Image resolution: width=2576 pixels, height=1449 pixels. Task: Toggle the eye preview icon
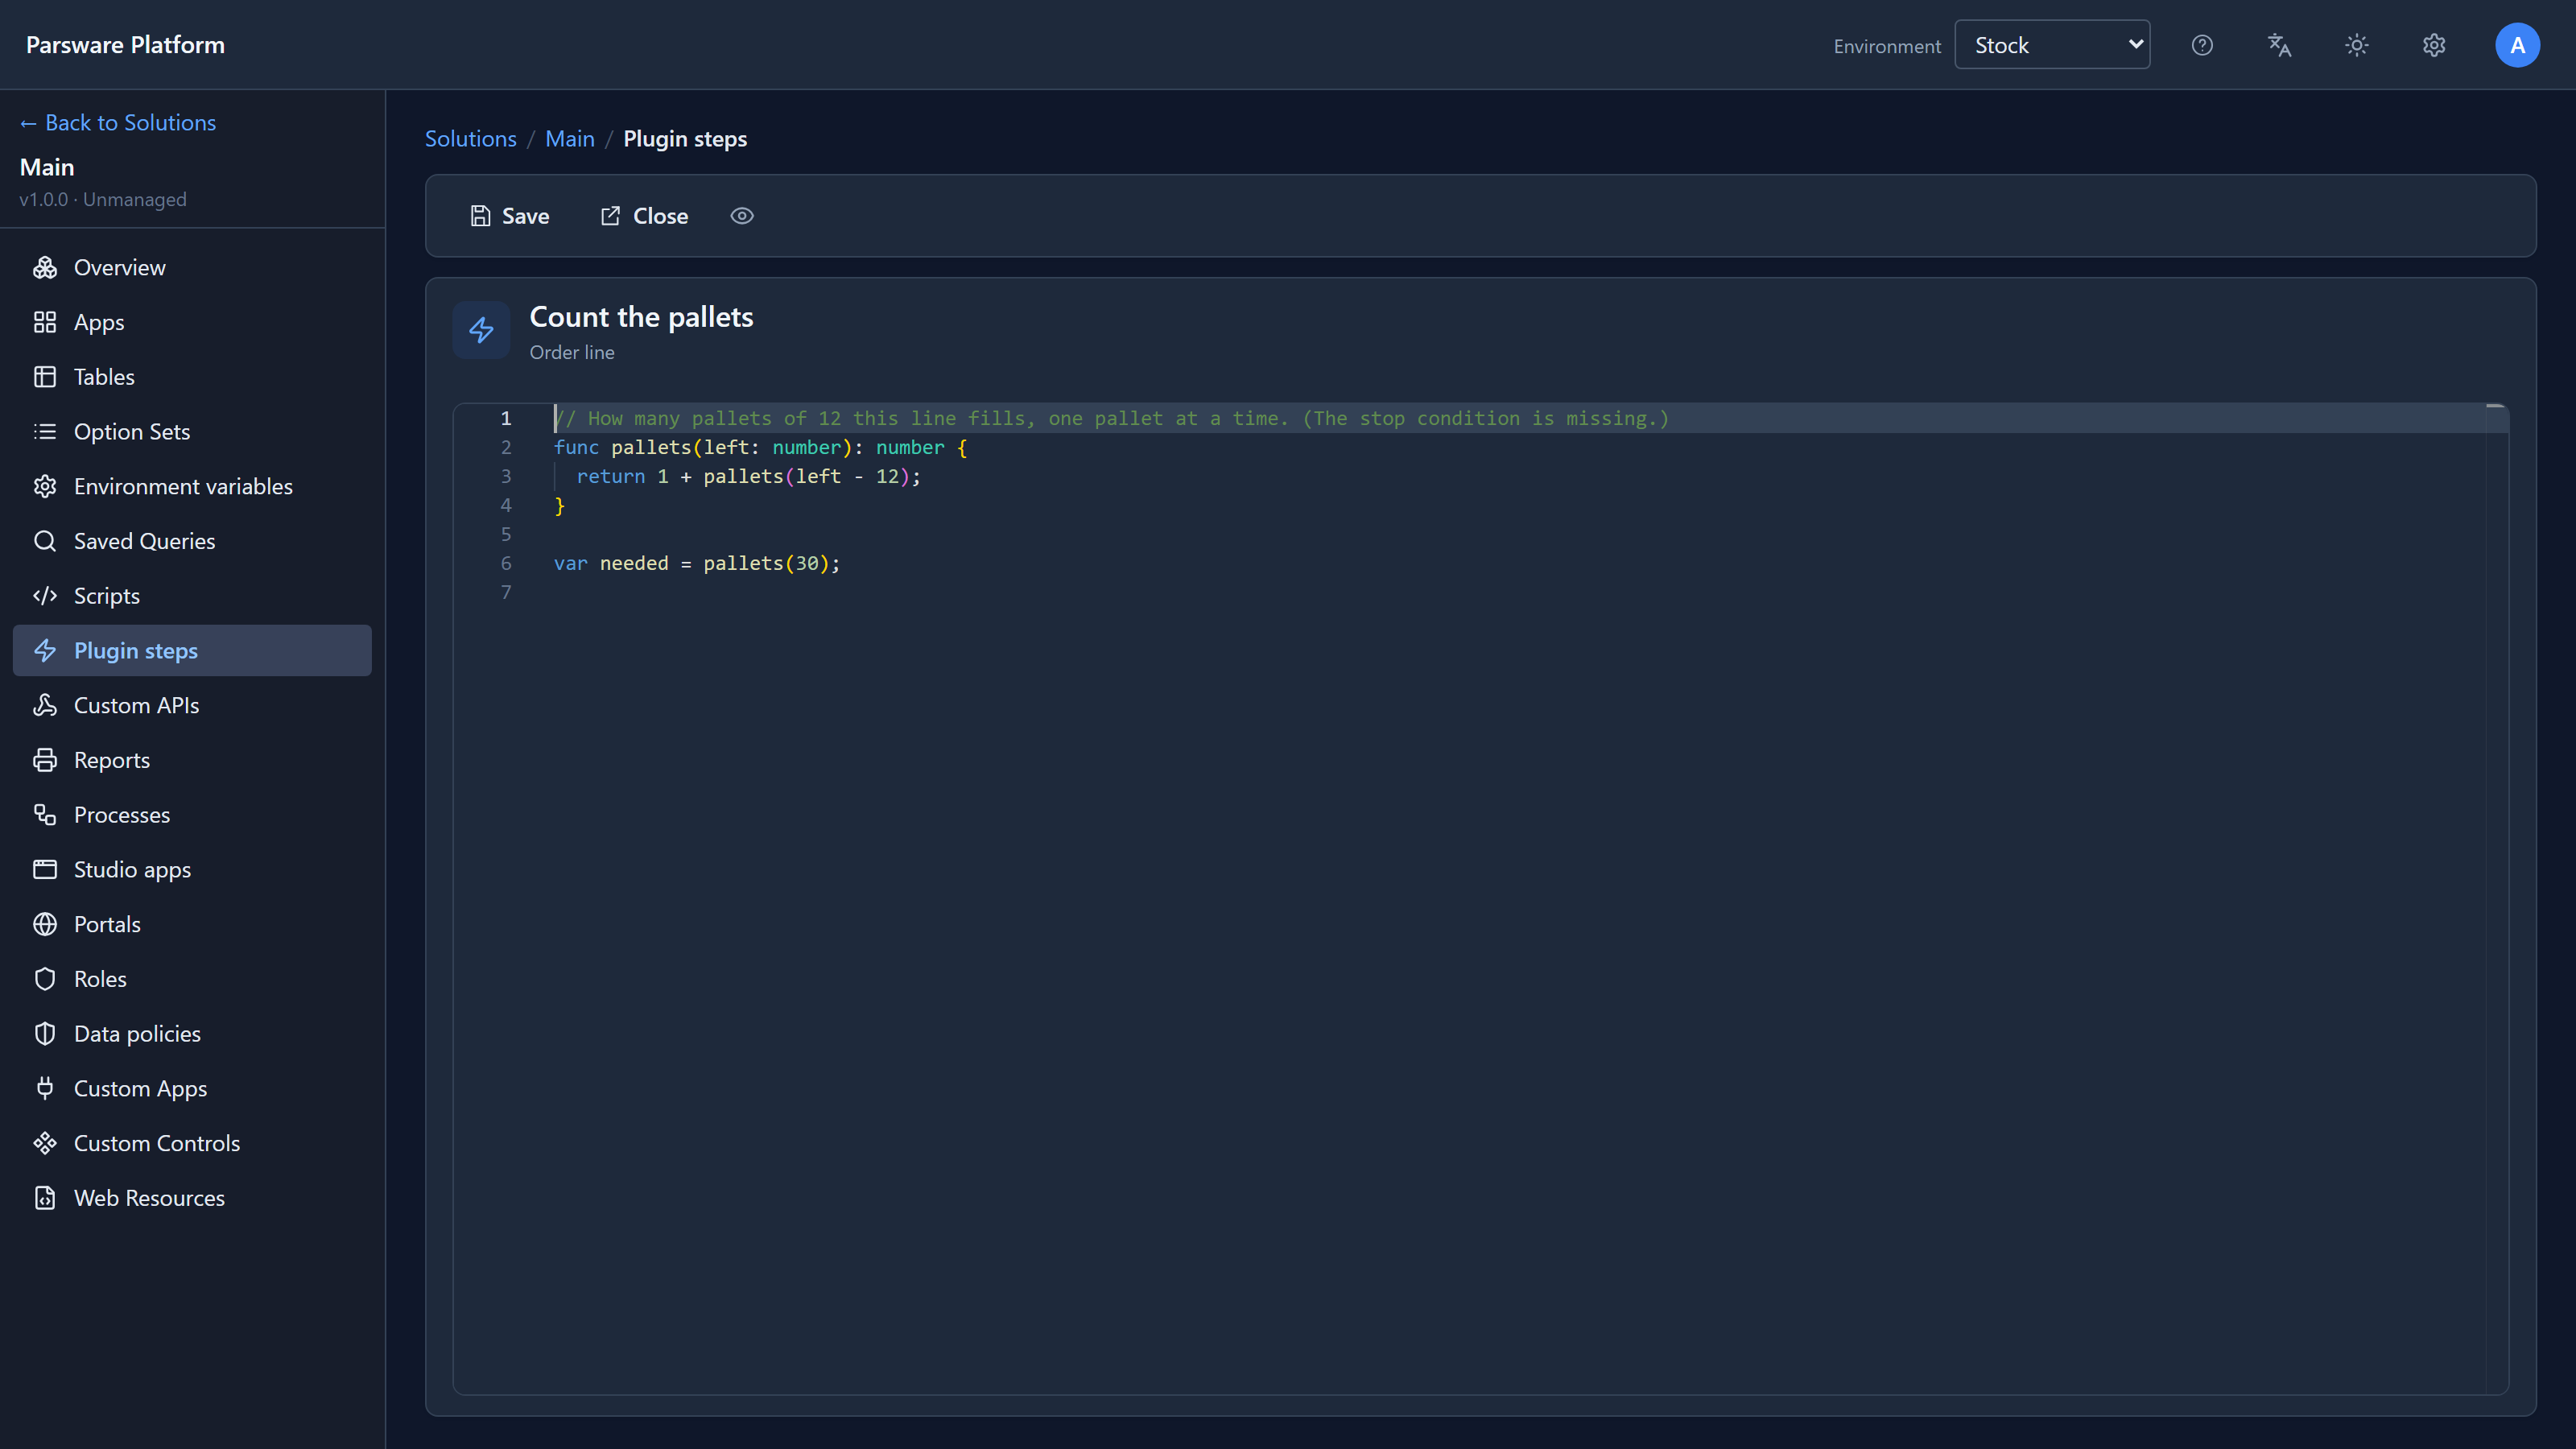pos(741,216)
